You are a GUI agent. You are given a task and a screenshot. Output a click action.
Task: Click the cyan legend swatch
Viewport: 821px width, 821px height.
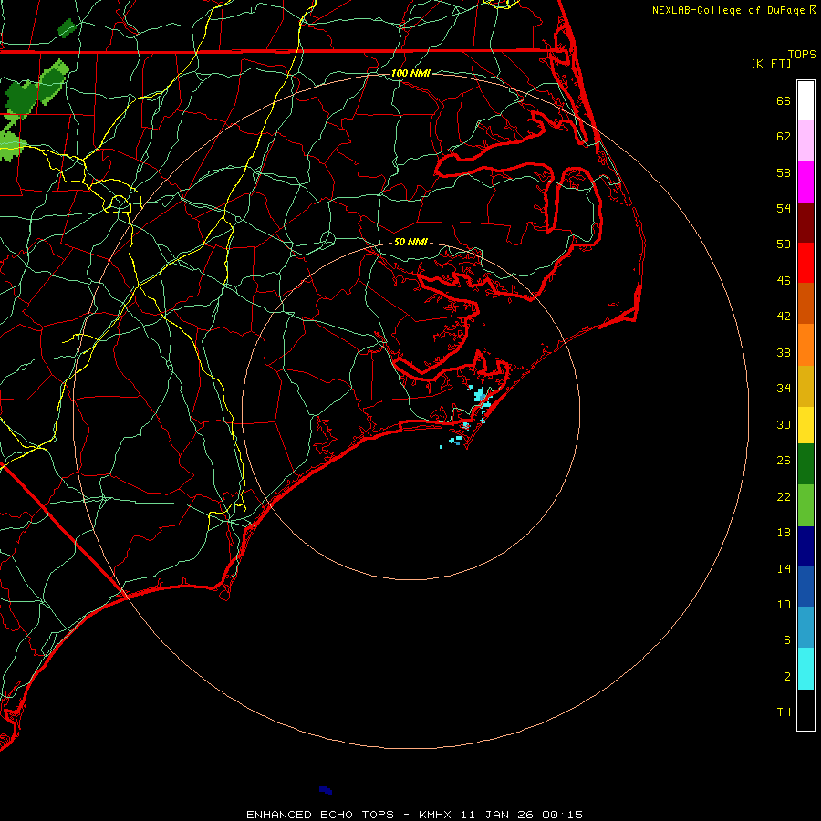coord(805,669)
